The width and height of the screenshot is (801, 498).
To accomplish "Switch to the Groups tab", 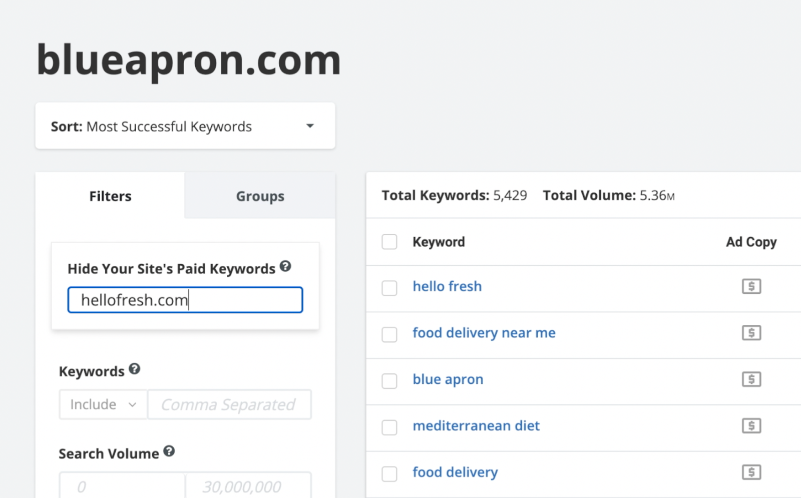I will pos(260,196).
